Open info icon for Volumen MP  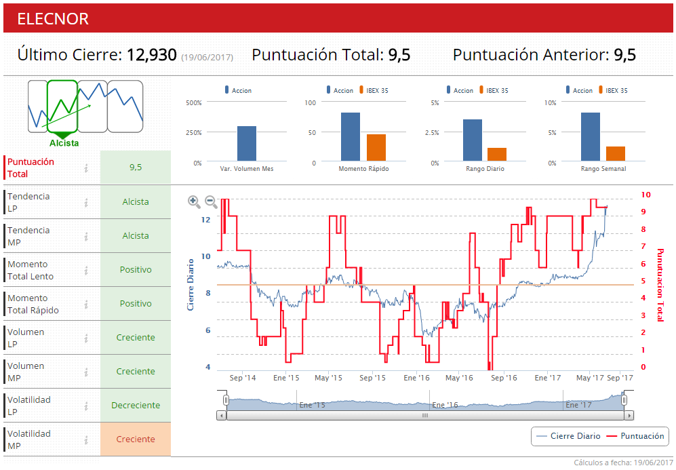86,372
